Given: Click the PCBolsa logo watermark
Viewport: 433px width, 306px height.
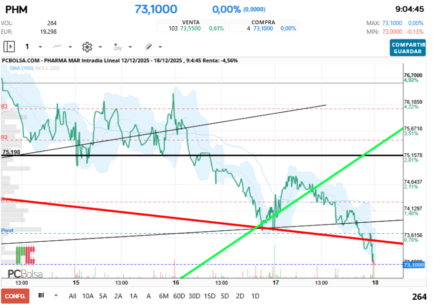Looking at the screenshot, I should click(x=25, y=273).
